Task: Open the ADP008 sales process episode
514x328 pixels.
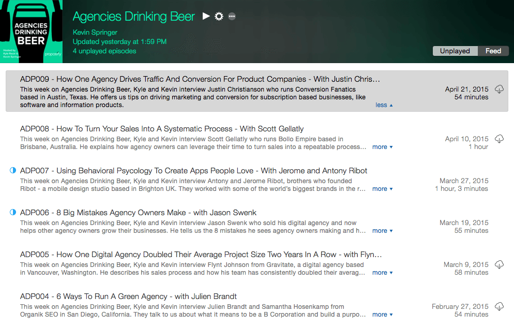Action: [161, 129]
